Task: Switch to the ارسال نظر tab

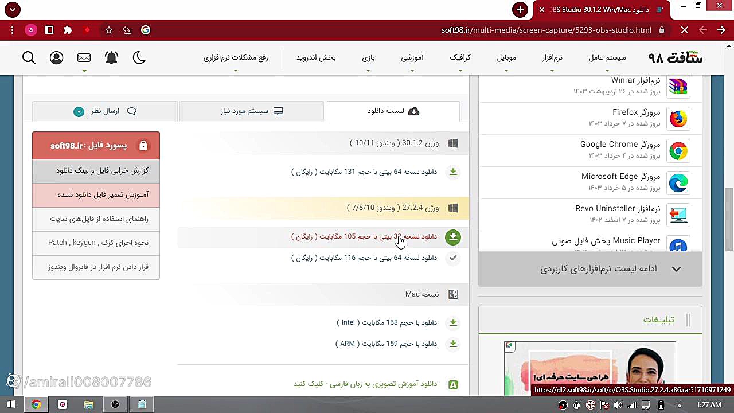Action: (105, 111)
